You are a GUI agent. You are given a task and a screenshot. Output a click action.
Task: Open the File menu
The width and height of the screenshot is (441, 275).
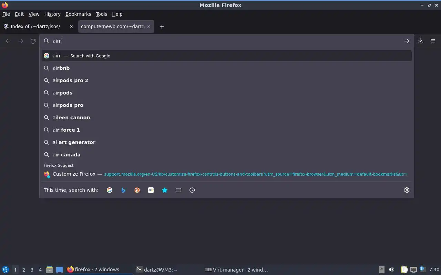coord(6,14)
